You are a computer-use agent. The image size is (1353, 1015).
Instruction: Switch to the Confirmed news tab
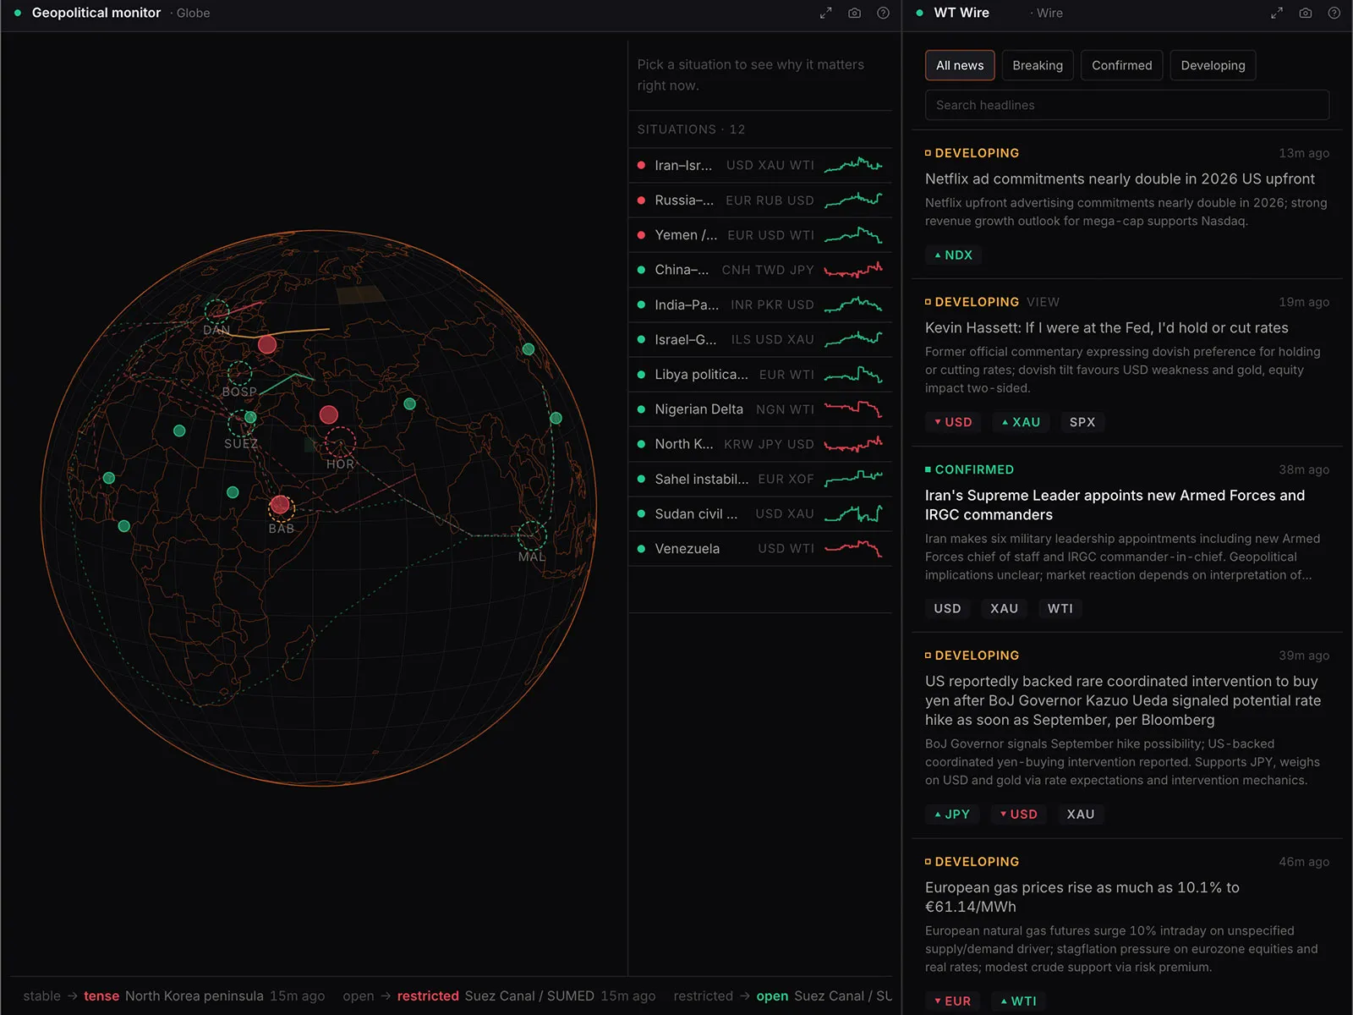tap(1121, 65)
